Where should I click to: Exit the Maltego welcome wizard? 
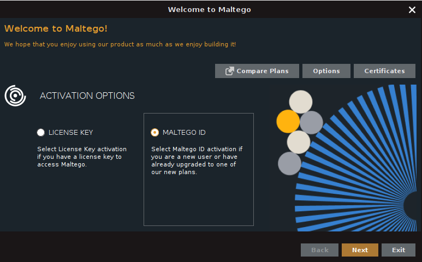click(x=399, y=250)
